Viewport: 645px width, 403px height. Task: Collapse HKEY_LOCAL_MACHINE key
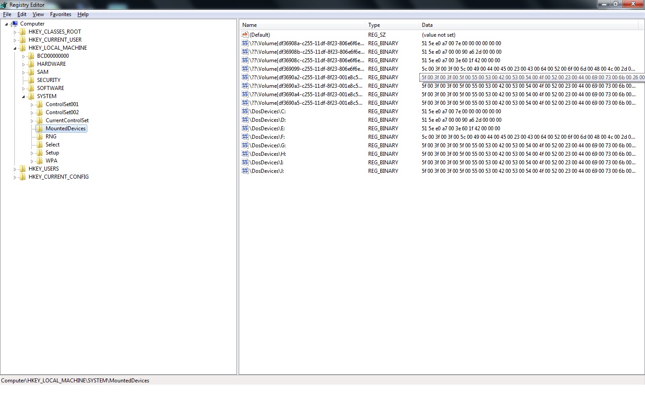click(x=15, y=48)
